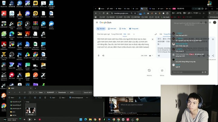Viewport: 218px width, 122px height.
Task: Open Chrome tab search dropdown arrow
Action: click(x=95, y=8)
